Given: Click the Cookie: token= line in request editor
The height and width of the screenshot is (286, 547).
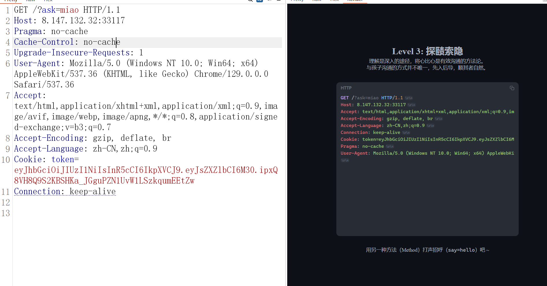Looking at the screenshot, I should tap(47, 160).
